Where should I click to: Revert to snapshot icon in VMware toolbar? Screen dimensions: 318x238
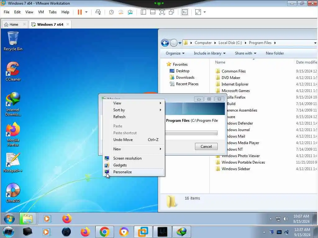pyautogui.click(x=121, y=12)
